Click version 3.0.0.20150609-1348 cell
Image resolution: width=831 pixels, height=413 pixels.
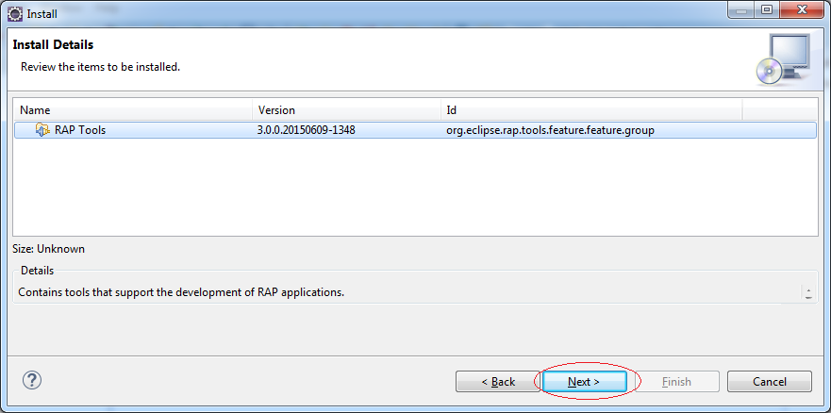point(306,130)
